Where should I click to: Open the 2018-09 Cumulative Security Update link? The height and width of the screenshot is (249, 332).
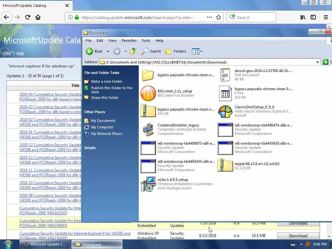click(x=50, y=198)
